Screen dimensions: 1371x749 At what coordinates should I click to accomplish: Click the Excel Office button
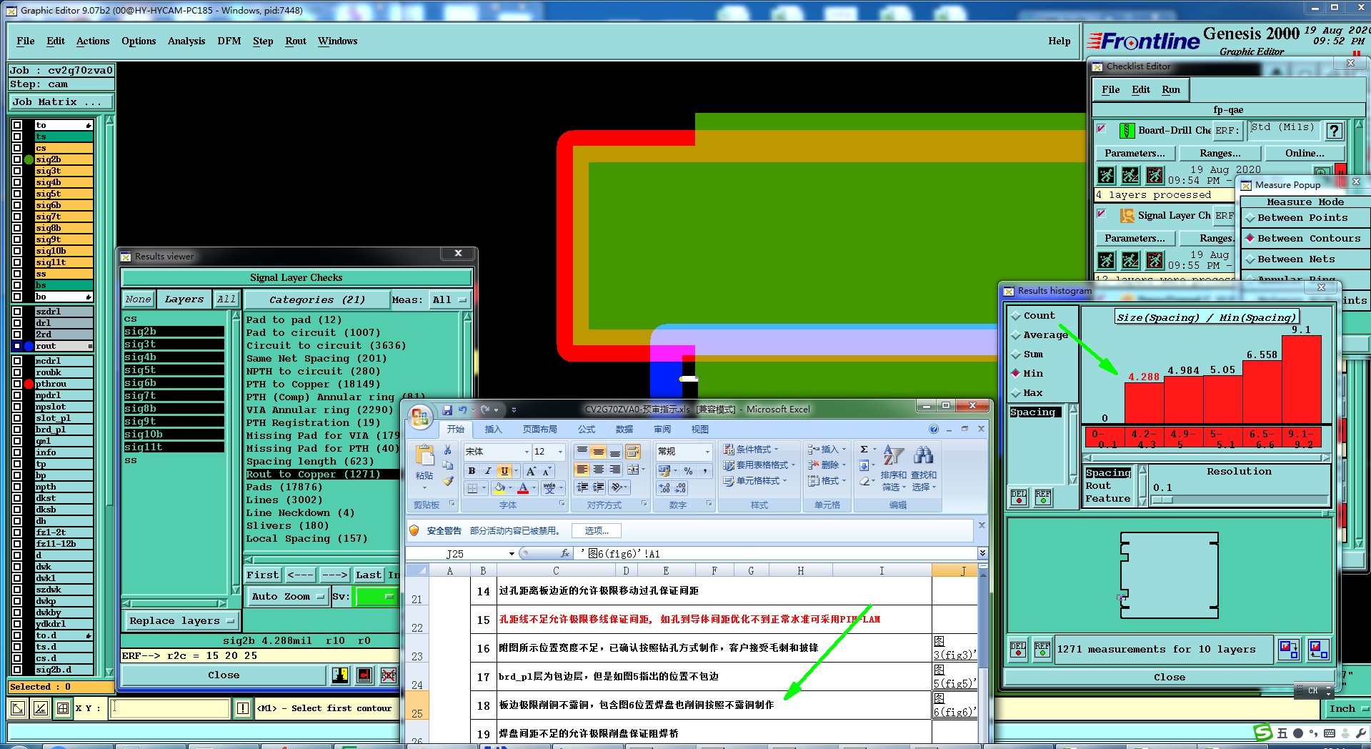pos(420,416)
